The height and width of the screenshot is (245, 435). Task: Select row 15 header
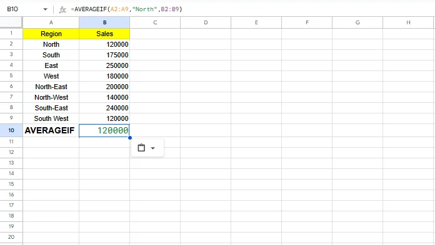(11, 184)
